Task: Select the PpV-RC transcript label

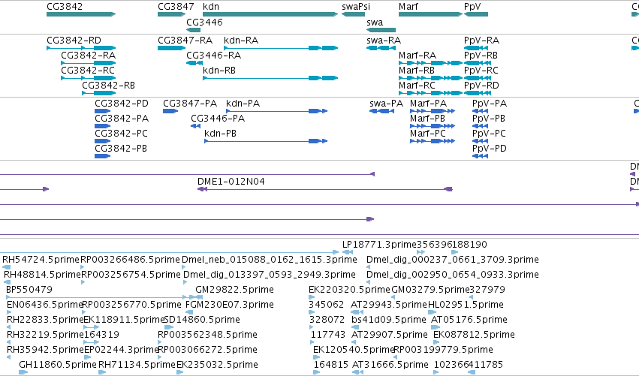Action: [481, 71]
